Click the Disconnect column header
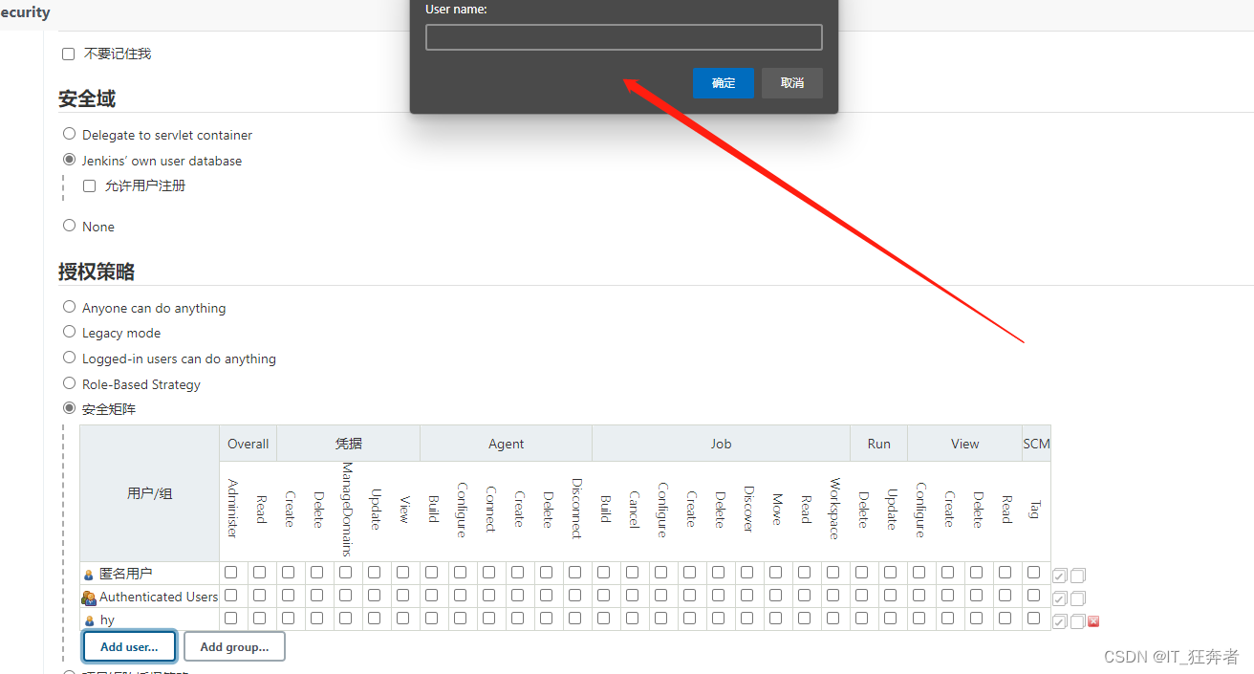The width and height of the screenshot is (1254, 674). [576, 509]
